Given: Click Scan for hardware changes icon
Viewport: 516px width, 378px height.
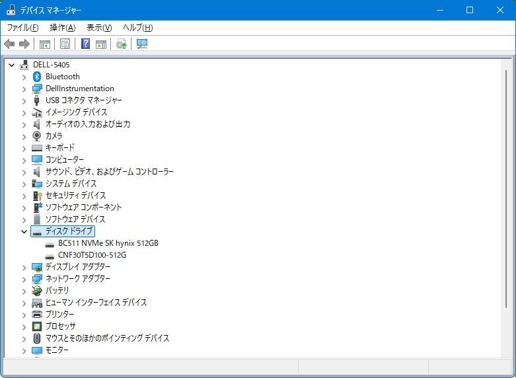Looking at the screenshot, I should coord(142,44).
